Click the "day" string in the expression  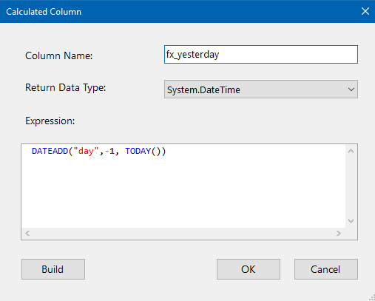pyautogui.click(x=86, y=151)
